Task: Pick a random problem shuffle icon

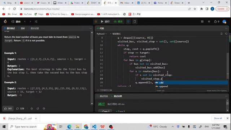Action: tap(36, 22)
